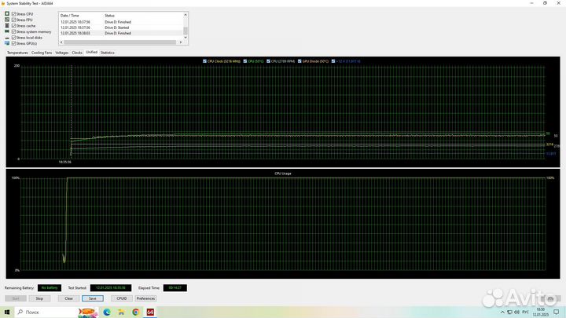The image size is (566, 318).
Task: Click the Stress system memory icon
Action: coord(7,31)
